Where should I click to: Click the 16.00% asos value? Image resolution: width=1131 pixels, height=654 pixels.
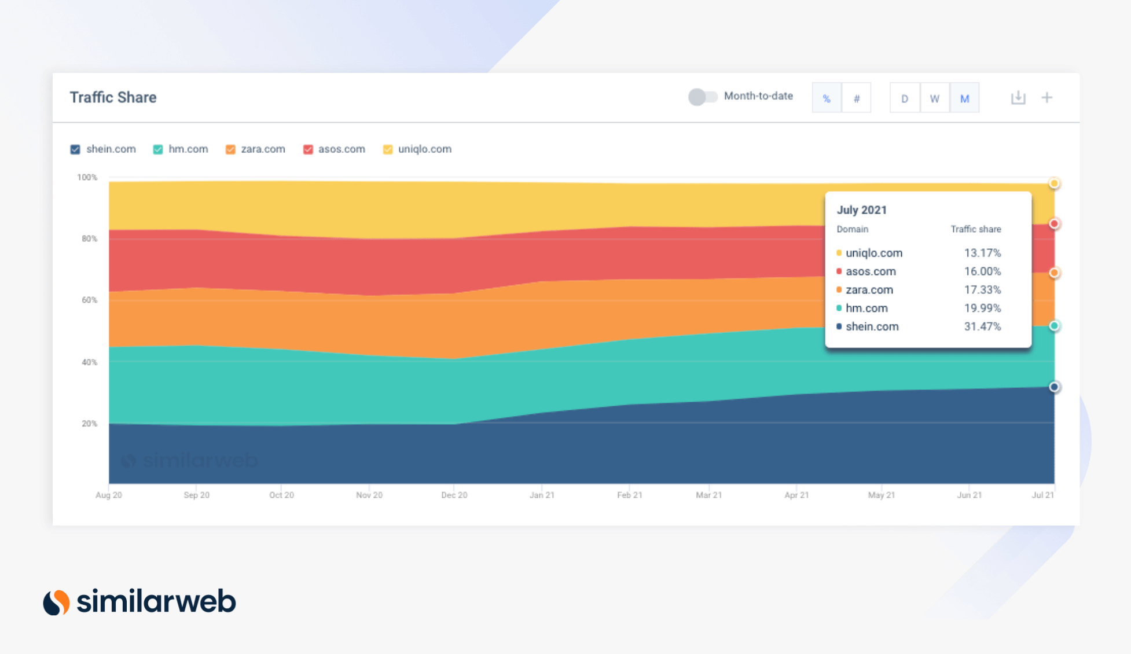(x=982, y=271)
